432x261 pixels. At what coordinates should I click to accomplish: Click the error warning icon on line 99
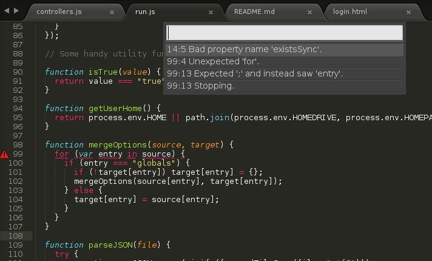(x=4, y=154)
